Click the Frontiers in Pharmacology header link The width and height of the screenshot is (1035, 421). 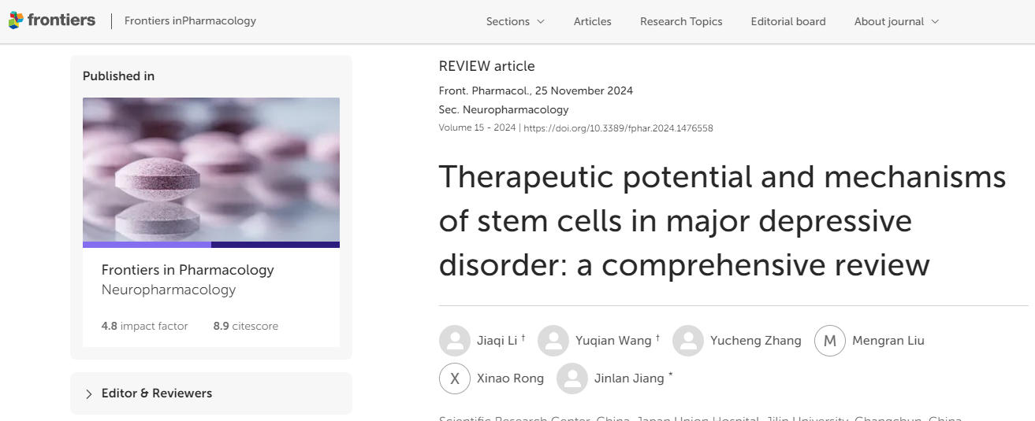pyautogui.click(x=190, y=21)
